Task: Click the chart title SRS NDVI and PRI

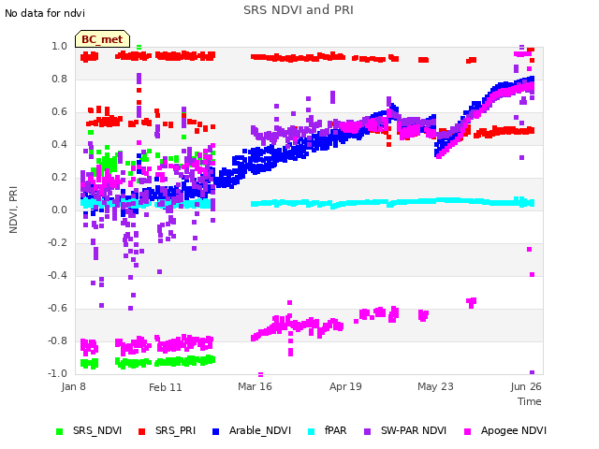Action: [299, 10]
